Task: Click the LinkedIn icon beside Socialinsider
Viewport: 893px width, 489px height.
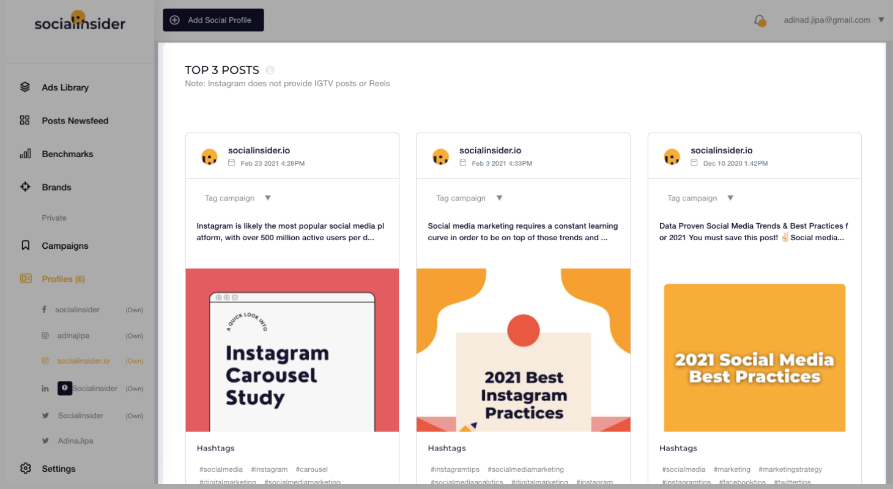Action: point(45,389)
